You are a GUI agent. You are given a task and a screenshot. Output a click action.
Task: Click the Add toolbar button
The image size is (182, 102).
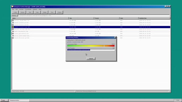pyautogui.click(x=15, y=12)
